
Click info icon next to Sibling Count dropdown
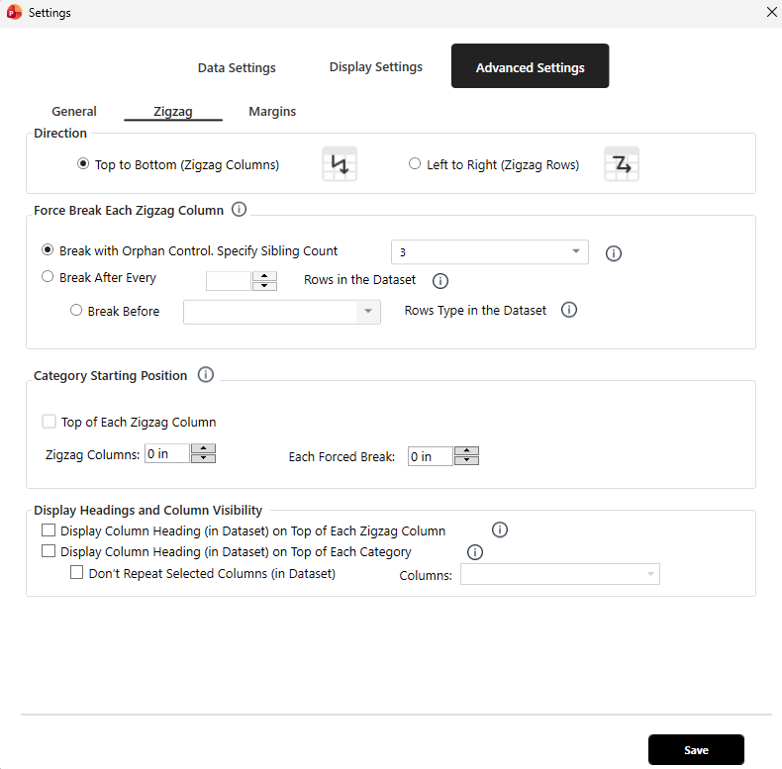pos(613,253)
